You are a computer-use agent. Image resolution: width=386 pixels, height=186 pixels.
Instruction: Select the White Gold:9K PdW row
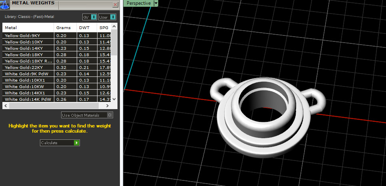pos(57,74)
